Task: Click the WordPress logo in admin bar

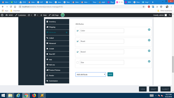Action: pos(2,15)
